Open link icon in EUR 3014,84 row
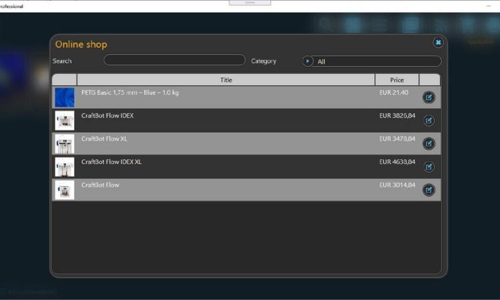 coord(429,190)
